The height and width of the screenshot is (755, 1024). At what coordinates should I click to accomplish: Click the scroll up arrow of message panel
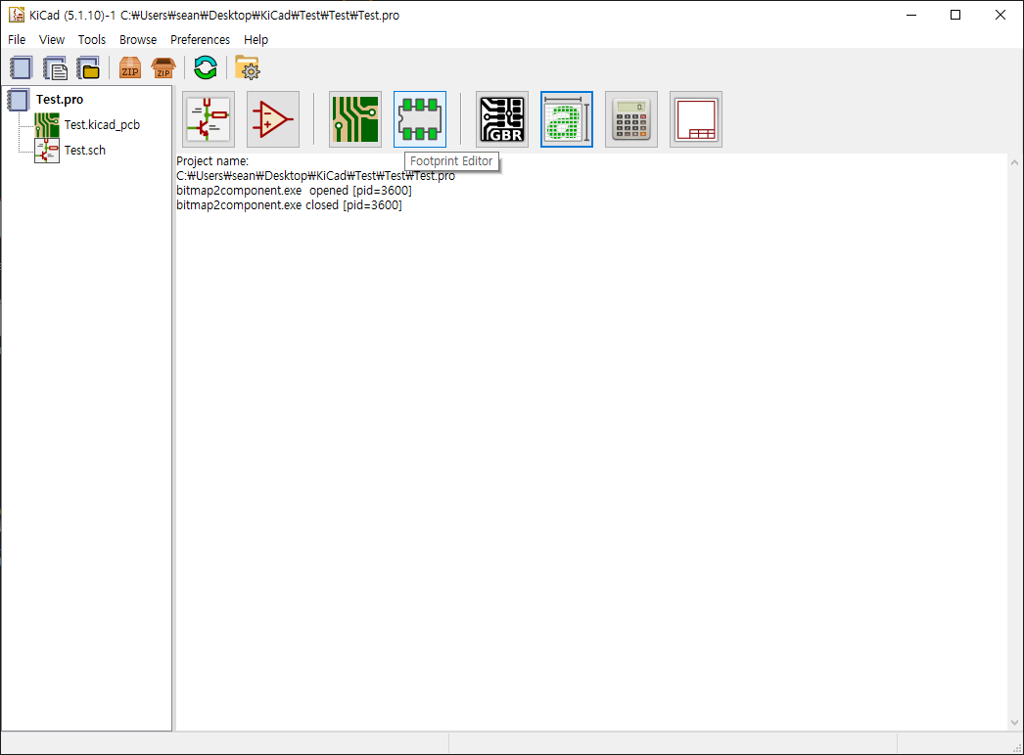tap(1014, 161)
